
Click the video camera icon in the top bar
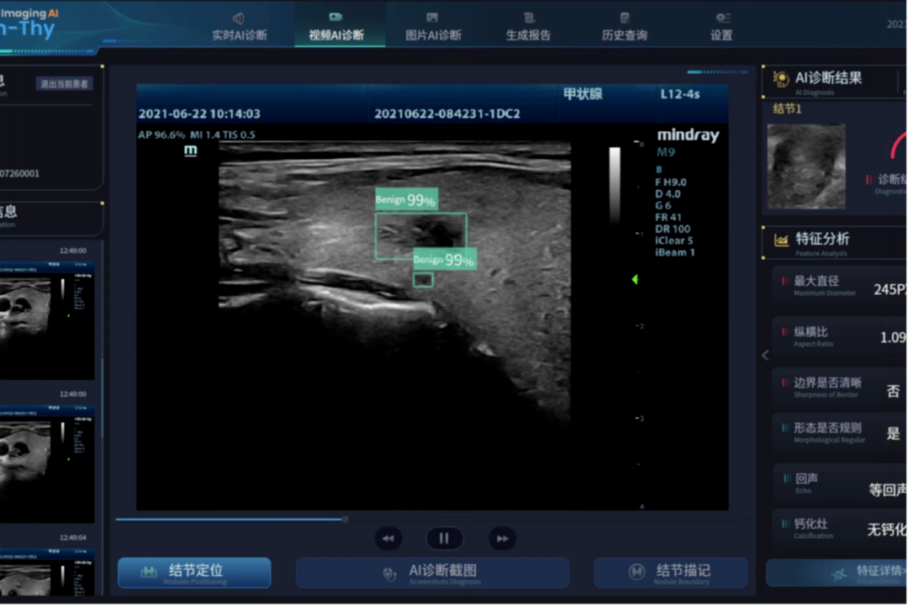tap(335, 18)
